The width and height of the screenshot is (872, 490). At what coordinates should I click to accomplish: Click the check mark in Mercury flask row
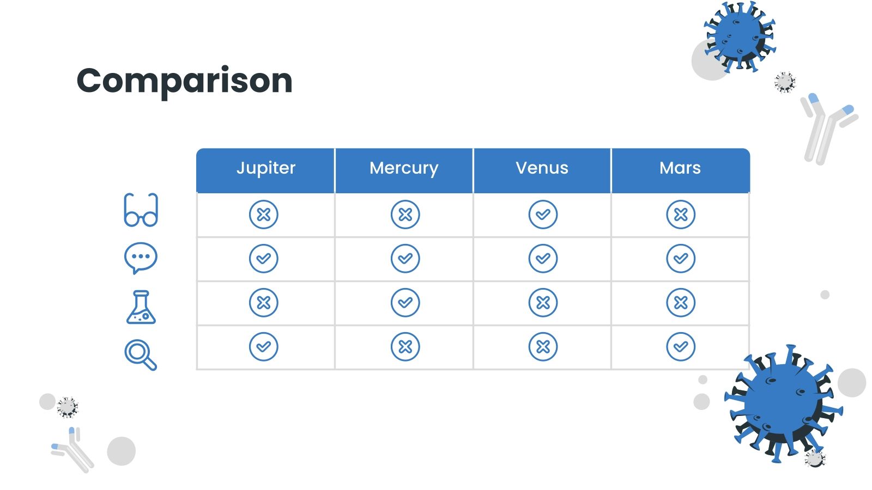pyautogui.click(x=405, y=303)
